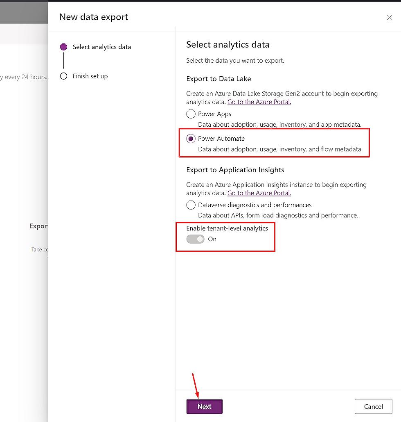The width and height of the screenshot is (401, 422).
Task: Click the Cancel button
Action: tap(373, 406)
